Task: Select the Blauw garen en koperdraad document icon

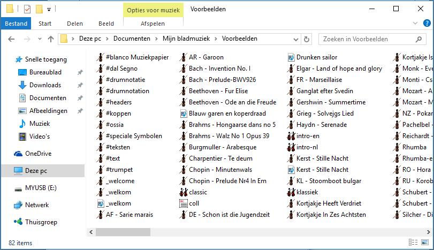Action: pos(183,113)
